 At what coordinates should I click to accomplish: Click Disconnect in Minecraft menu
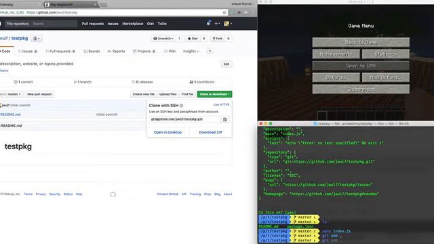361,89
